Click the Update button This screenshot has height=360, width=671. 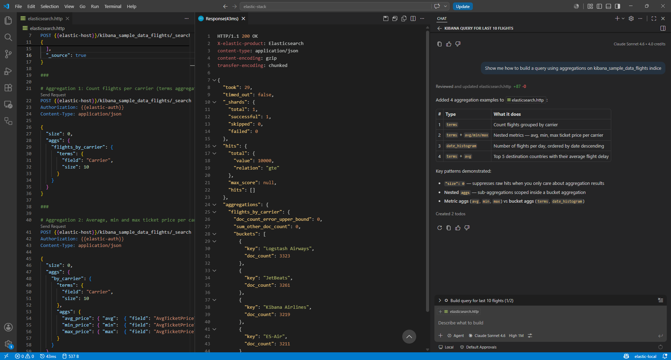click(463, 6)
